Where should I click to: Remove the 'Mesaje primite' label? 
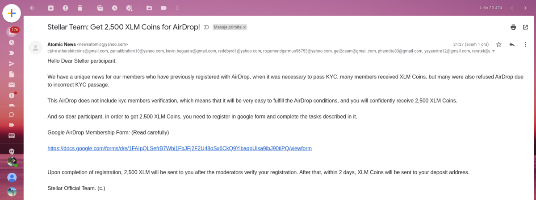point(244,27)
